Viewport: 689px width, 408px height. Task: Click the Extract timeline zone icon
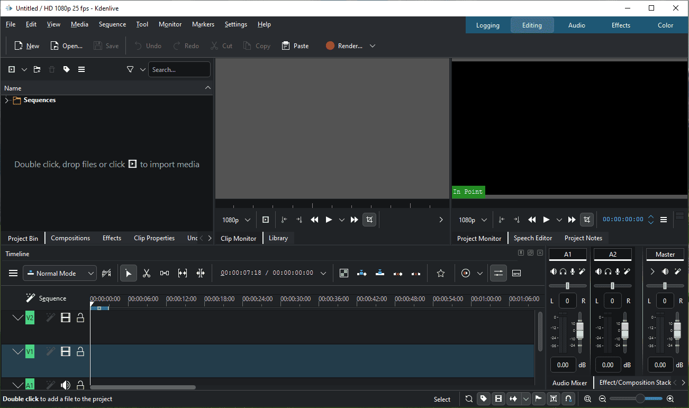pos(398,273)
